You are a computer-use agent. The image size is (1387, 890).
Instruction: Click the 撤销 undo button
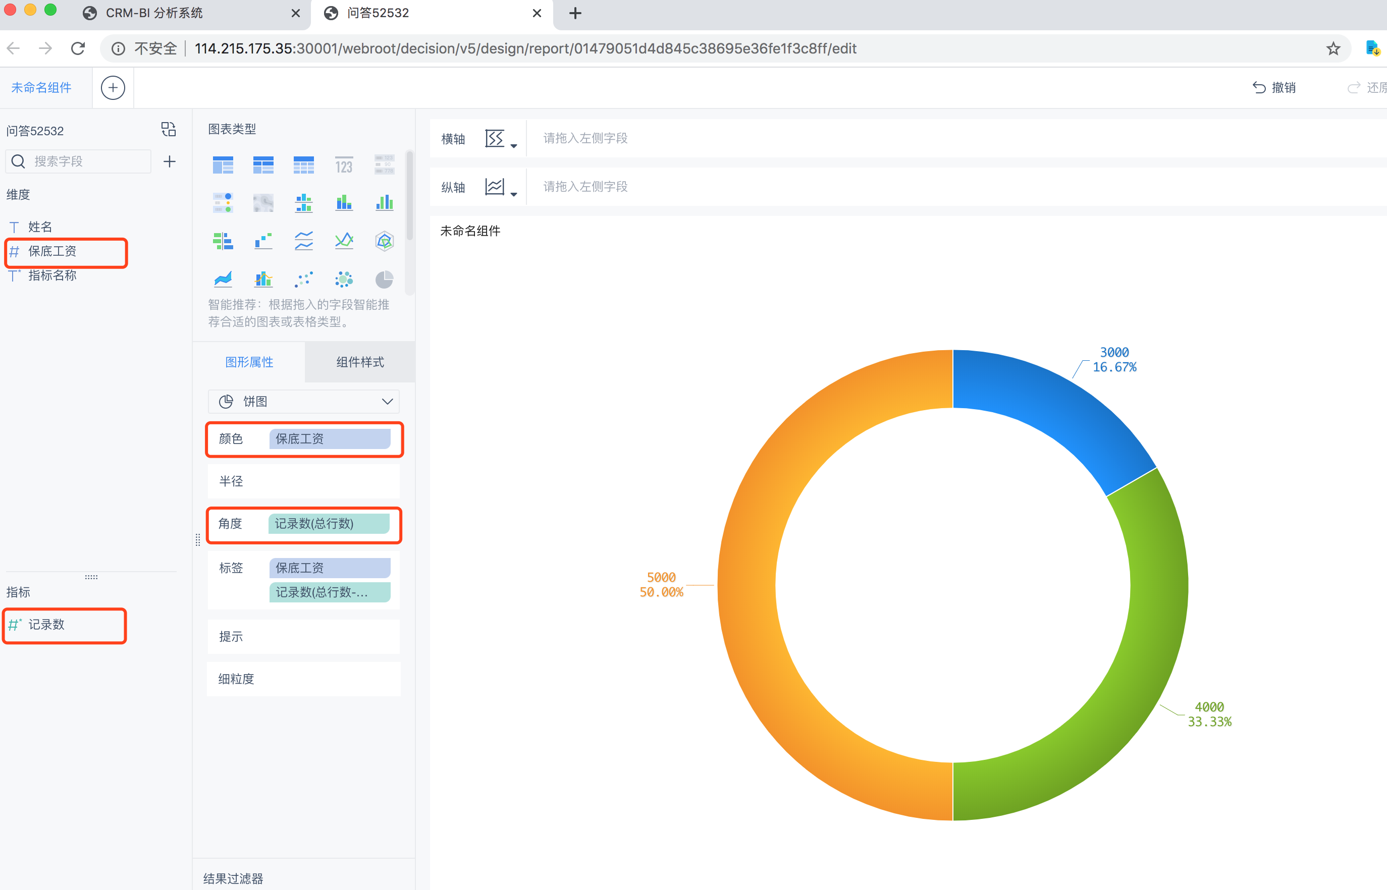pyautogui.click(x=1274, y=87)
